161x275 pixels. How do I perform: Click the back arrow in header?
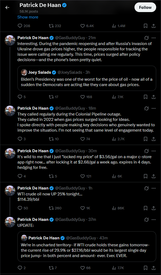tap(7, 8)
